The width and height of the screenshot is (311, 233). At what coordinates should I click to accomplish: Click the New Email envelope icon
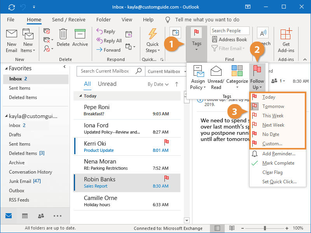[x=12, y=34]
